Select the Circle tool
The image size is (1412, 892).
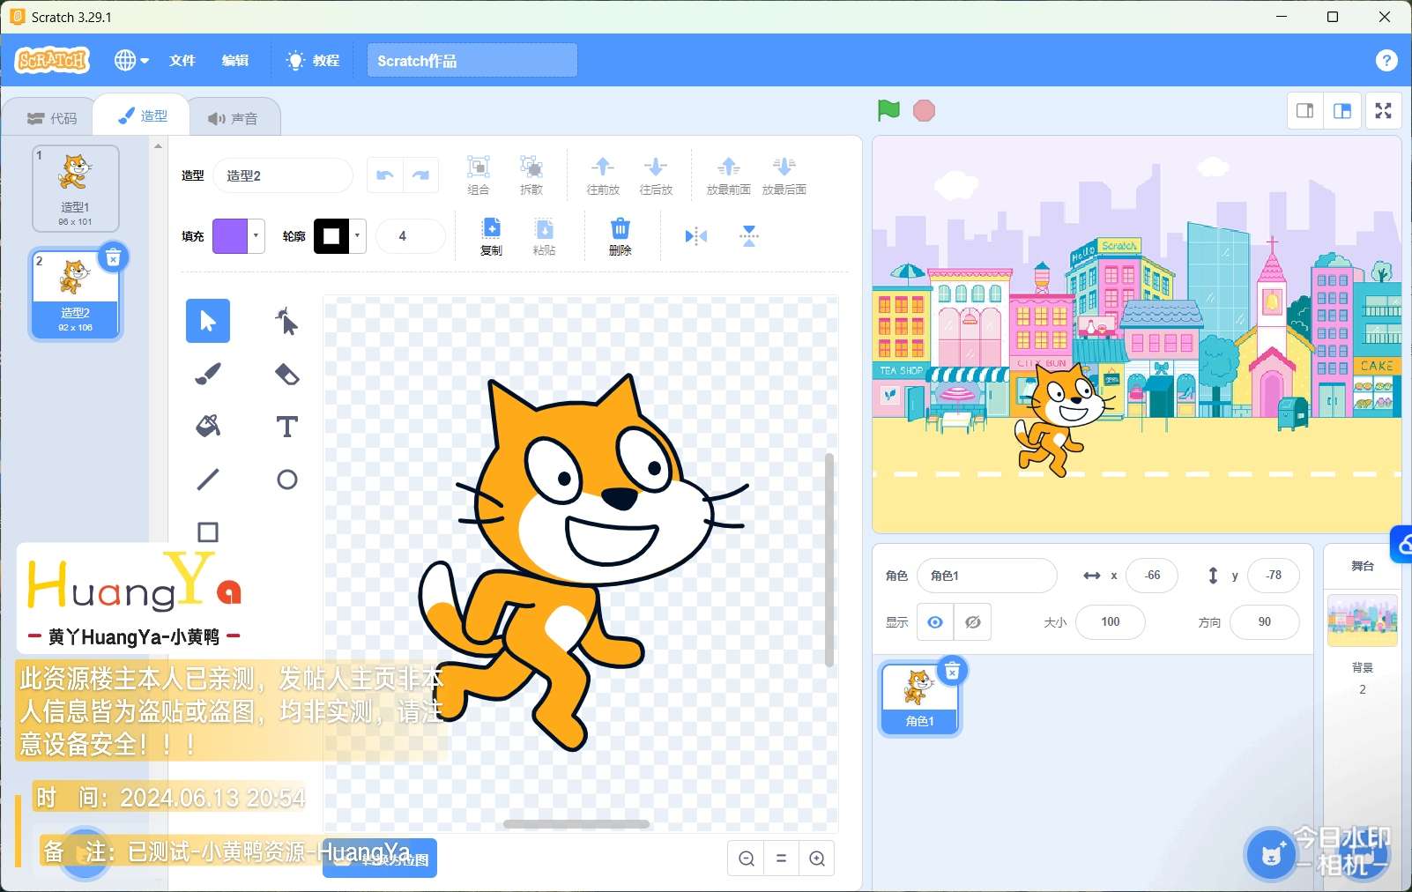(x=286, y=479)
